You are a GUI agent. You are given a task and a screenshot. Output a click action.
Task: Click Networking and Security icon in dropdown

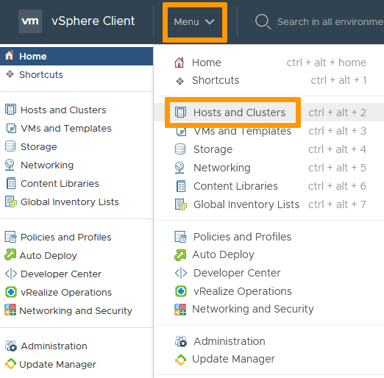(180, 310)
